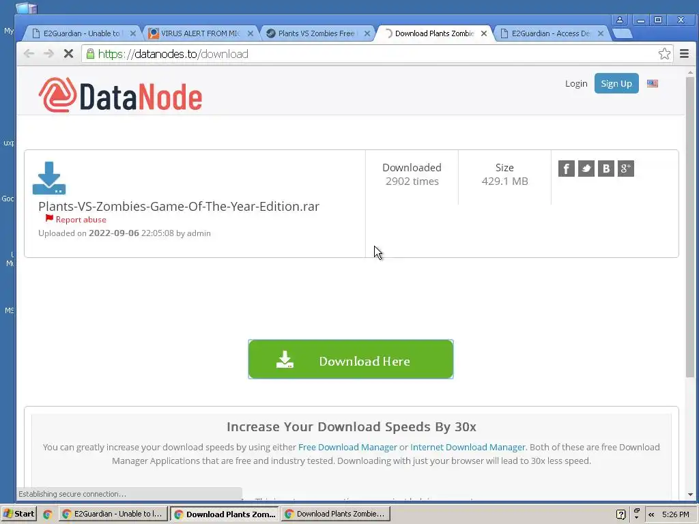Share file via the B social icon
Image resolution: width=699 pixels, height=524 pixels.
click(x=606, y=169)
